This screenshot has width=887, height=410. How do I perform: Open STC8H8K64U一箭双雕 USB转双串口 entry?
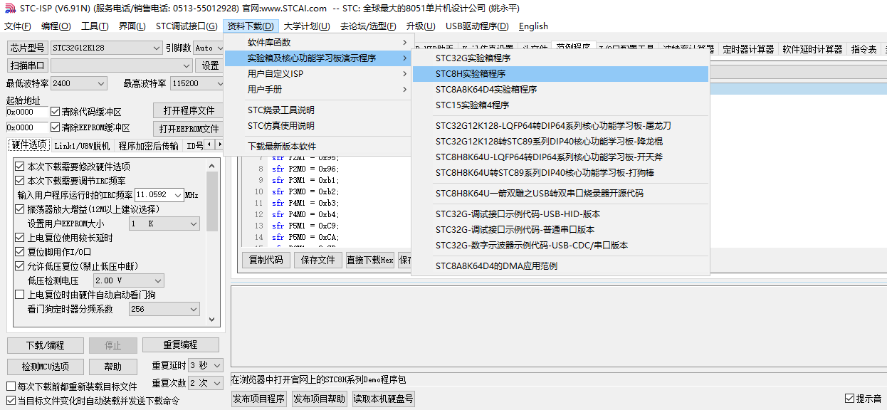click(561, 194)
